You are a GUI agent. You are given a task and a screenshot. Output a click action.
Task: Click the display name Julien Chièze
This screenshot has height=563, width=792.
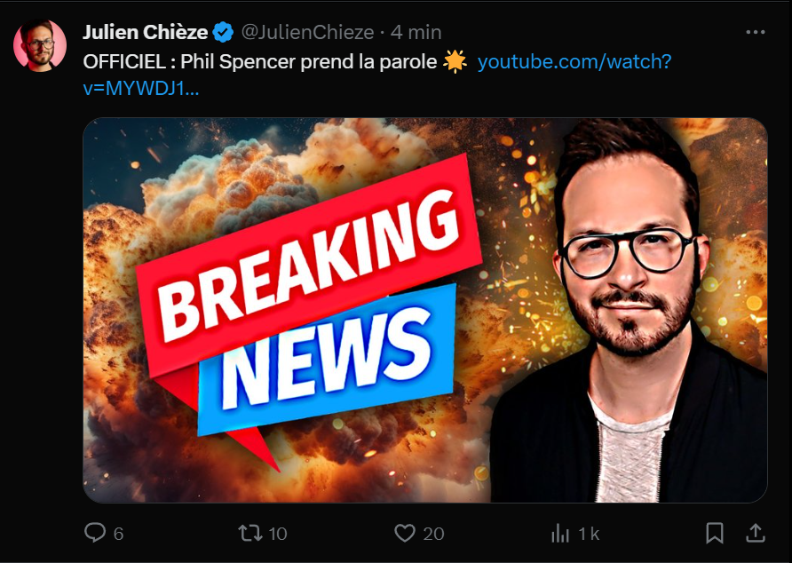click(145, 32)
